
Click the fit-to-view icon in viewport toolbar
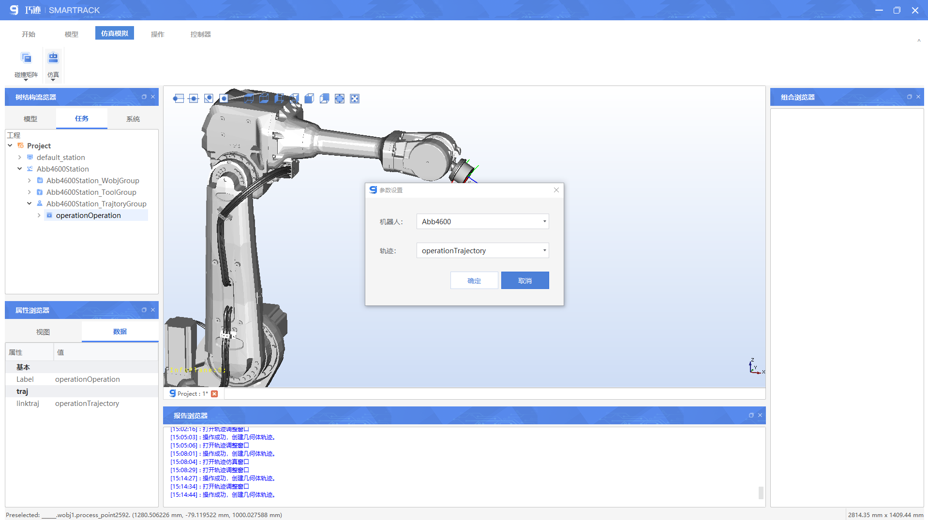coord(340,99)
